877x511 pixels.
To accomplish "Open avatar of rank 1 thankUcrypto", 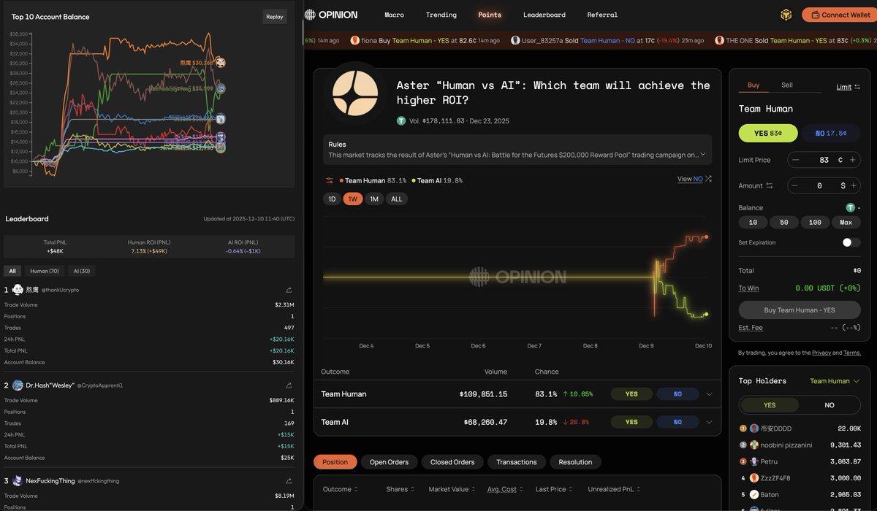I will (18, 290).
